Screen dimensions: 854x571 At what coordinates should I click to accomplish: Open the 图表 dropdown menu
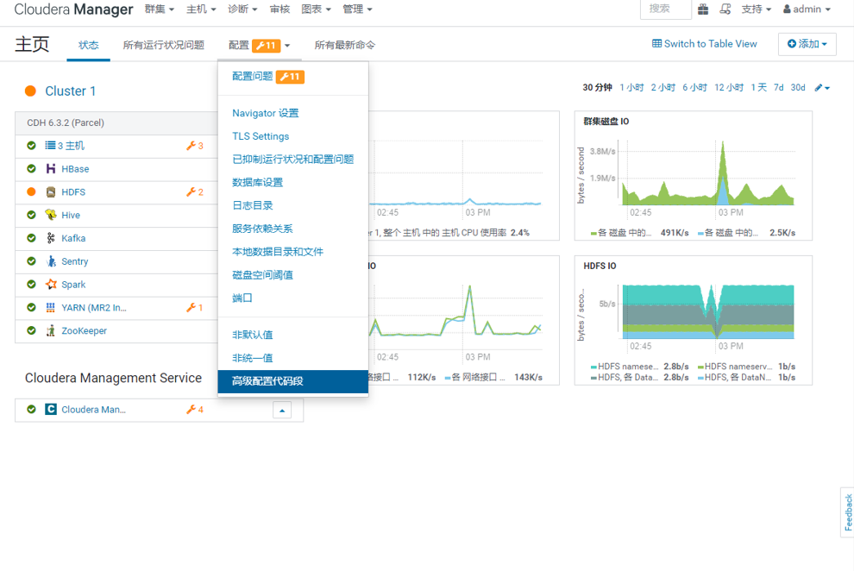point(316,9)
